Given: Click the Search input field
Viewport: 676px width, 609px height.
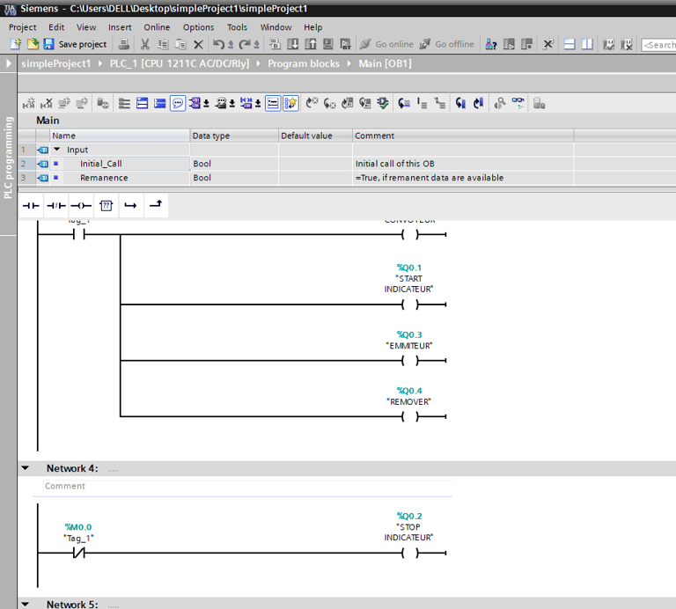Looking at the screenshot, I should [660, 44].
